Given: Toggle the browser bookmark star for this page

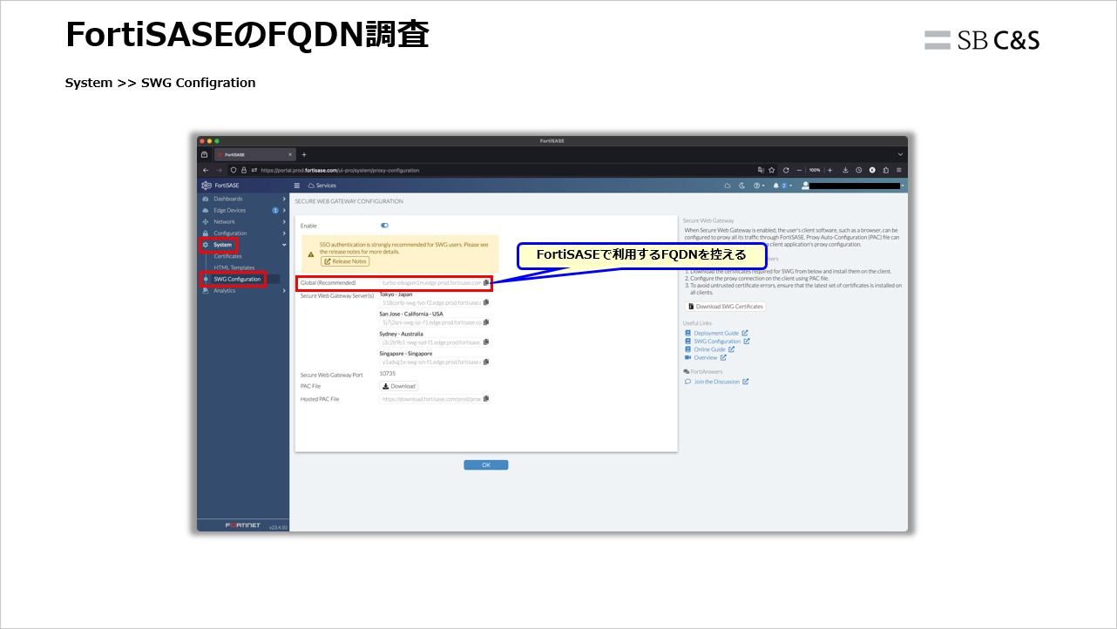Looking at the screenshot, I should 773,170.
